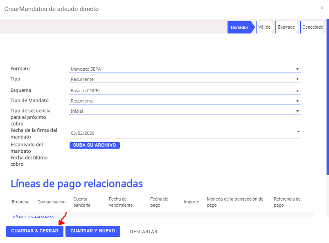The image size is (329, 243).
Task: Click the Moneda de la transacción column header
Action: tap(235, 202)
